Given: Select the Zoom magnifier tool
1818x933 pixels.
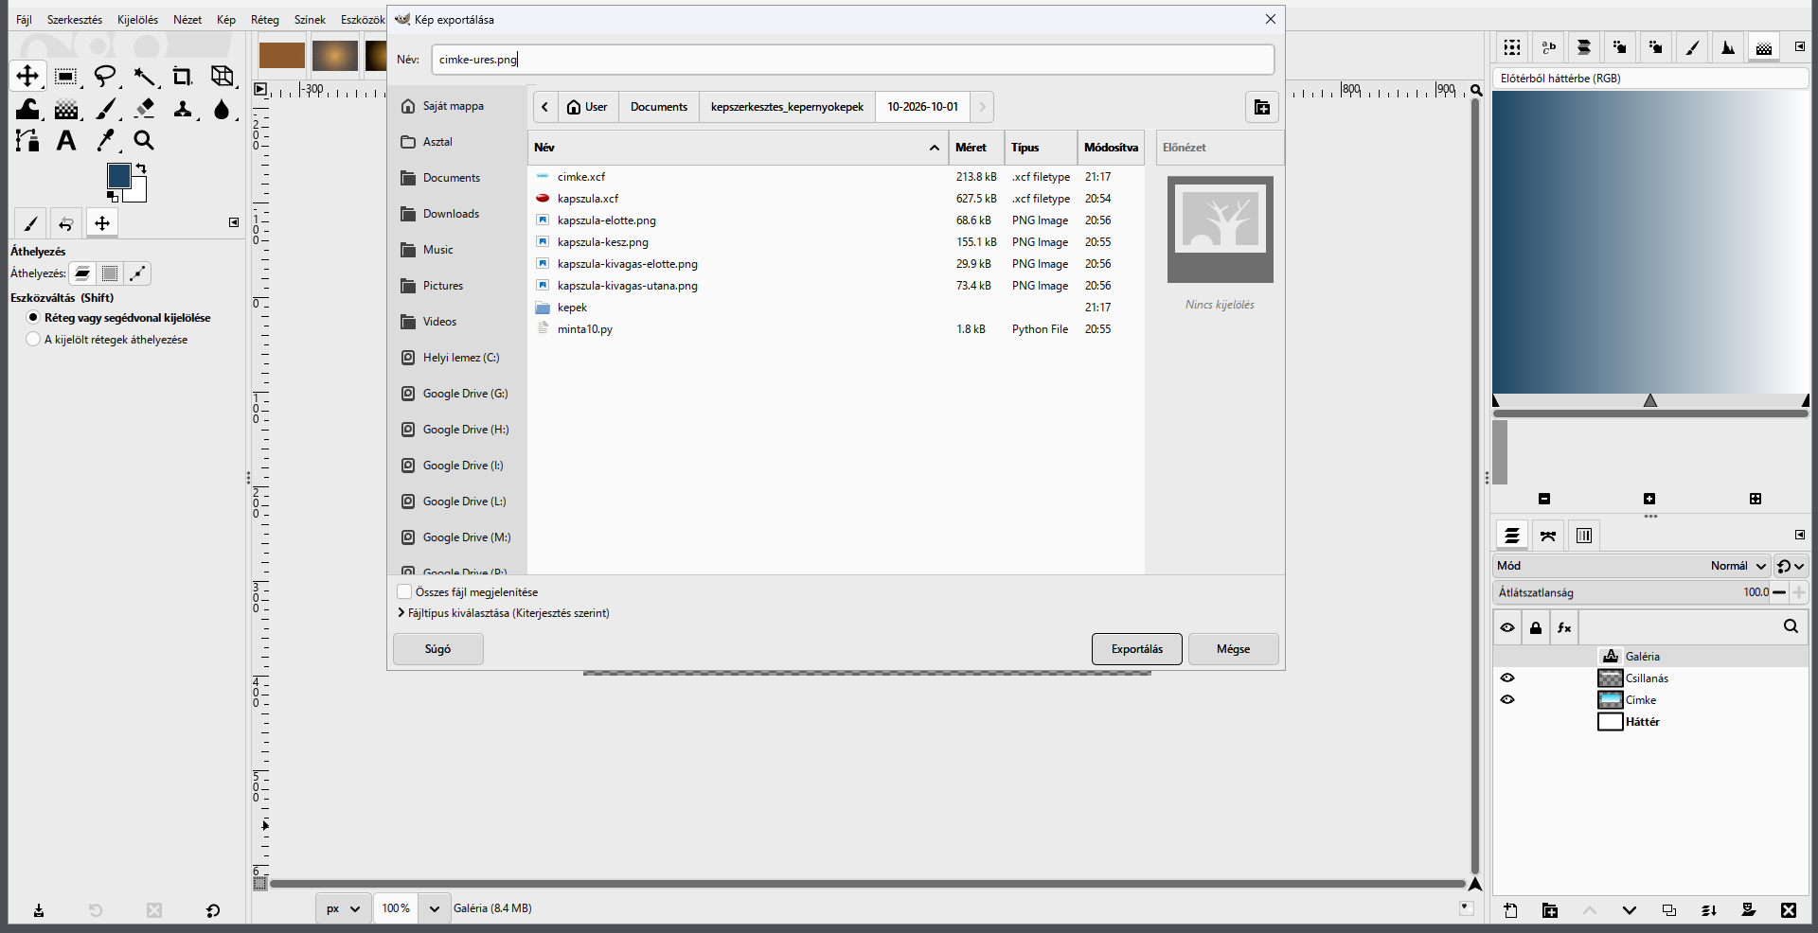Looking at the screenshot, I should (x=144, y=141).
